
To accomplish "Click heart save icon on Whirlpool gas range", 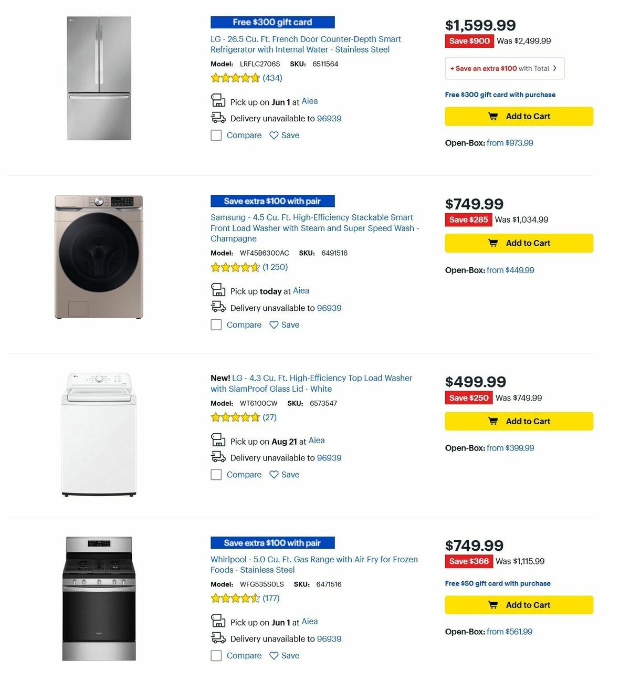I will [x=274, y=655].
